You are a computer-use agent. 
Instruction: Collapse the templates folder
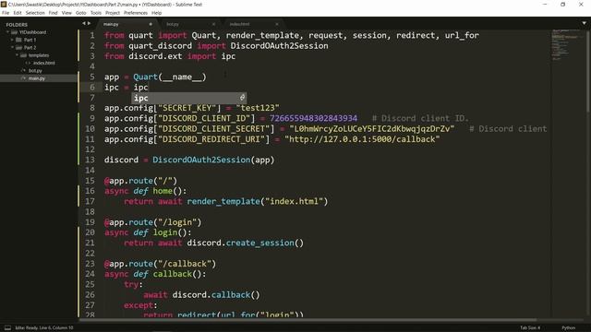(x=17, y=55)
